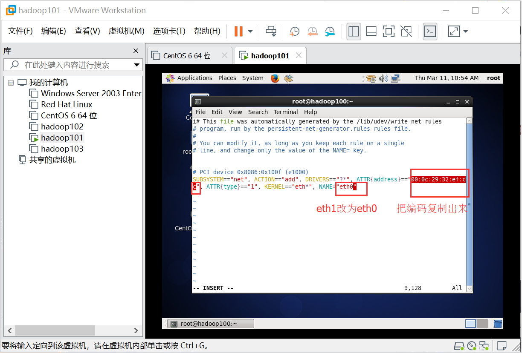Image resolution: width=522 pixels, height=353 pixels.
Task: Click root@hadoop100:~ taskbar button
Action: coord(210,324)
